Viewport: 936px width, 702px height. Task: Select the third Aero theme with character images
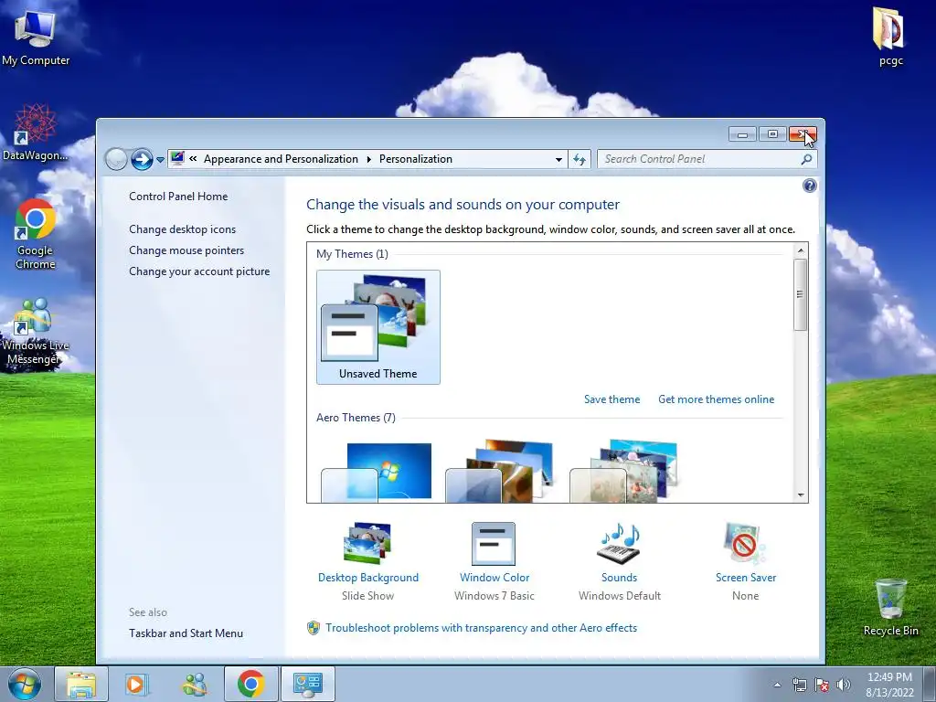click(624, 472)
